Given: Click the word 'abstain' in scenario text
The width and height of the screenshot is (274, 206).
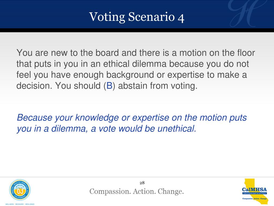Looking at the screenshot, I should click(133, 86).
